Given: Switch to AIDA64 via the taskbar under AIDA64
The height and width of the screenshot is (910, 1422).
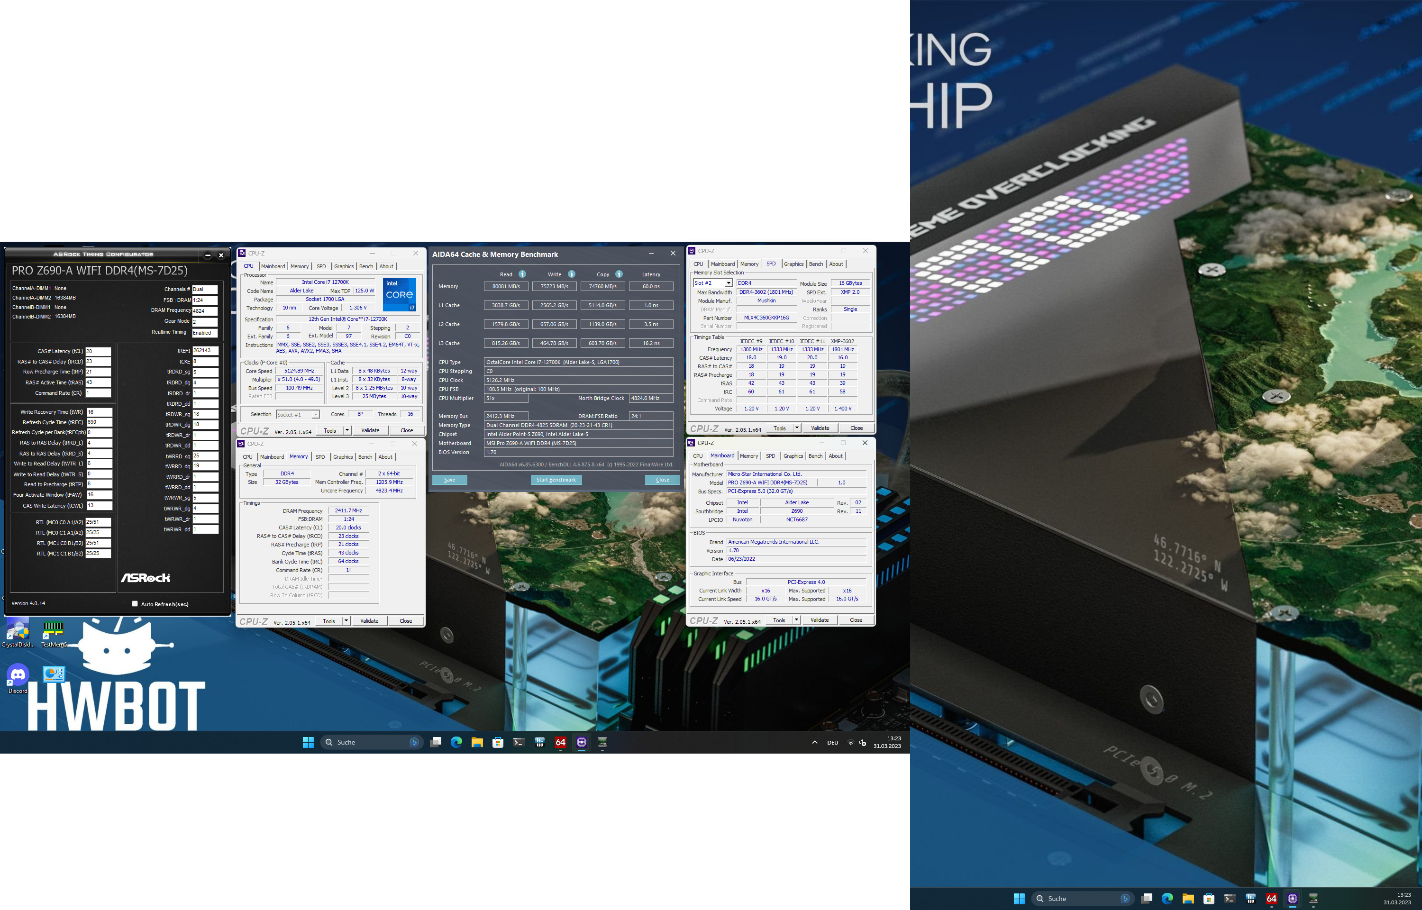Looking at the screenshot, I should point(561,742).
